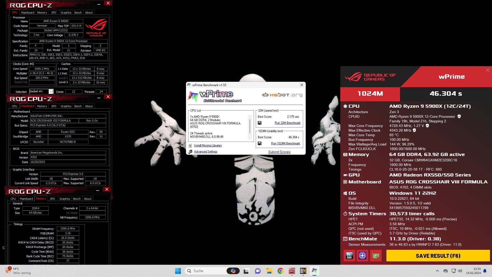Switch to BenchMate BM taskbar icon
The height and width of the screenshot is (277, 492).
[303, 271]
